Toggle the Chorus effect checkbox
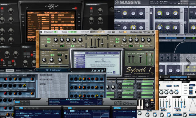The height and width of the screenshot is (118, 196). coord(75,65)
